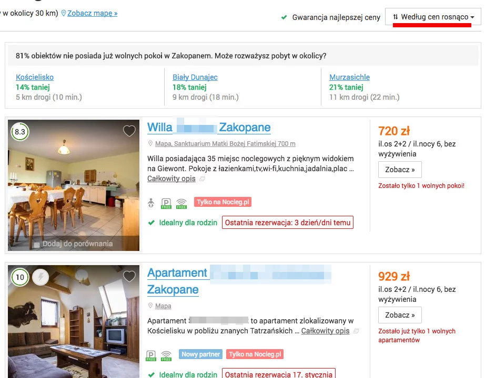Click the green checkmark by Gwarancja najlepszej ceny
The width and height of the screenshot is (485, 378).
pos(284,17)
